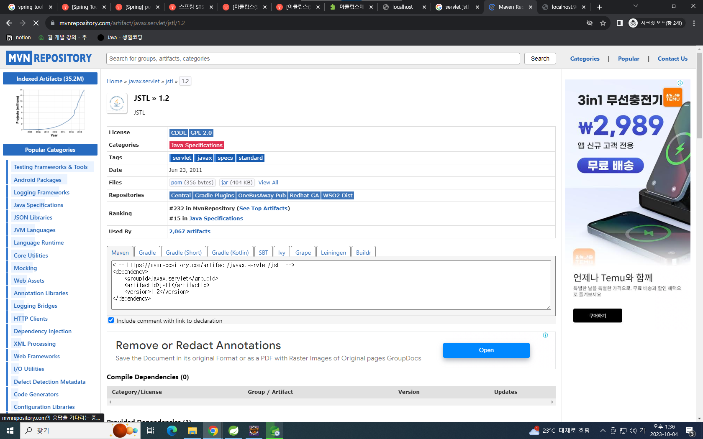Open the tab search chevron

pos(636,6)
